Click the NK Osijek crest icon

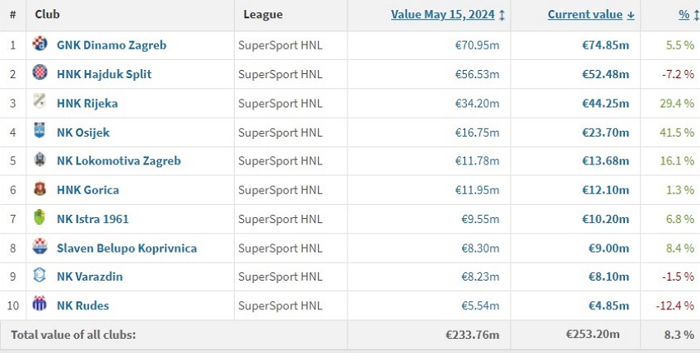point(40,130)
